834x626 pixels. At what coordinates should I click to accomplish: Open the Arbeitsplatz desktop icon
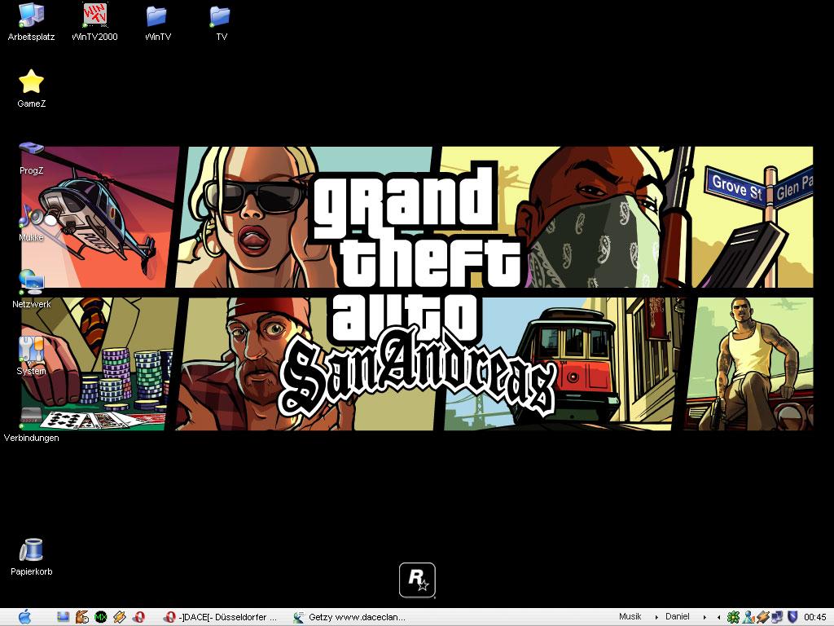click(x=31, y=22)
